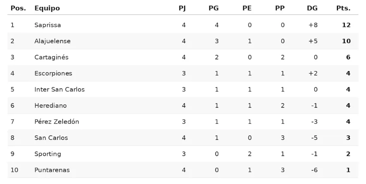Viewport: 366px width, 184px height.
Task: Select the Pérez Zeledón team name
Action: point(57,122)
